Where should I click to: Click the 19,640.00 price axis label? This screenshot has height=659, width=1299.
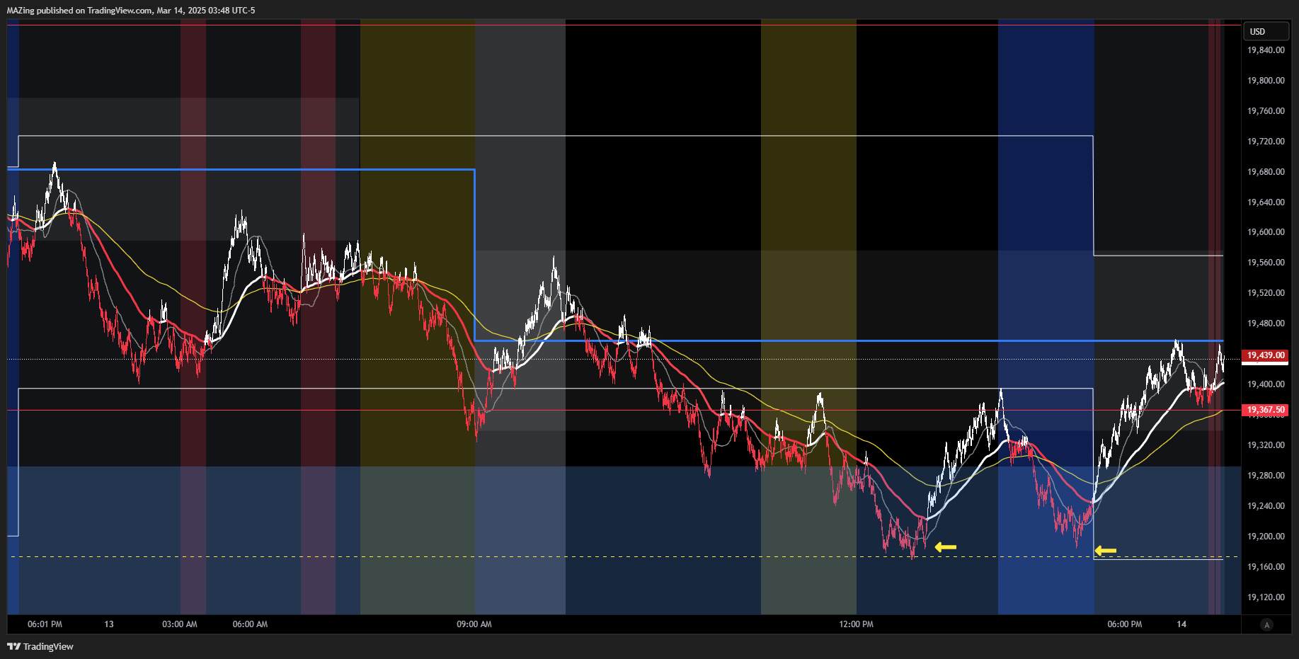coord(1266,202)
